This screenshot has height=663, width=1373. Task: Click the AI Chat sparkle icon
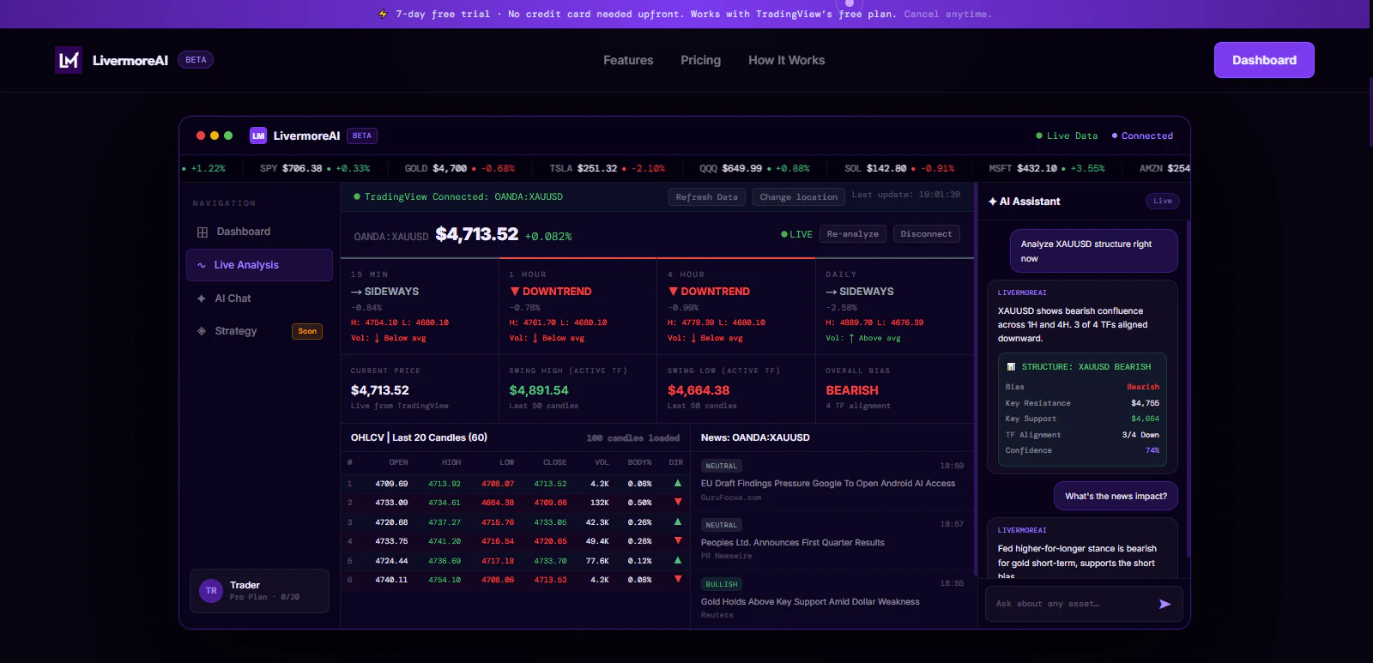tap(202, 298)
